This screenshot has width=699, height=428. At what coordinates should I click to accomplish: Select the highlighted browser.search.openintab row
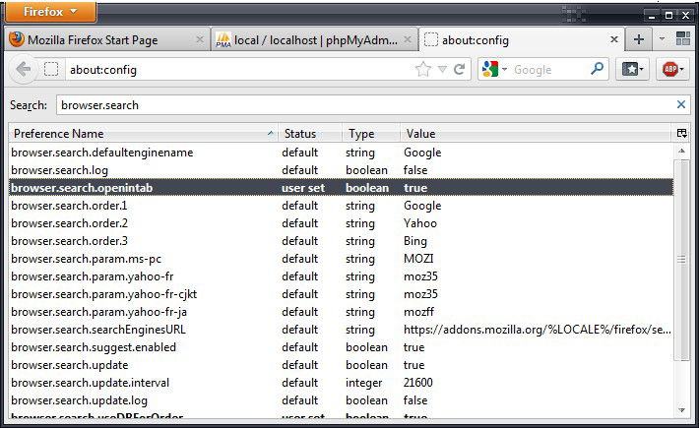tap(341, 188)
